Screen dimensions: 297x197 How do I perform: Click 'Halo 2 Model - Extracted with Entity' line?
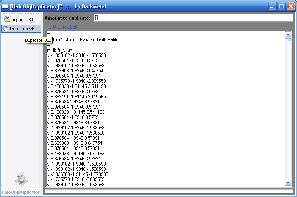[x=85, y=40]
